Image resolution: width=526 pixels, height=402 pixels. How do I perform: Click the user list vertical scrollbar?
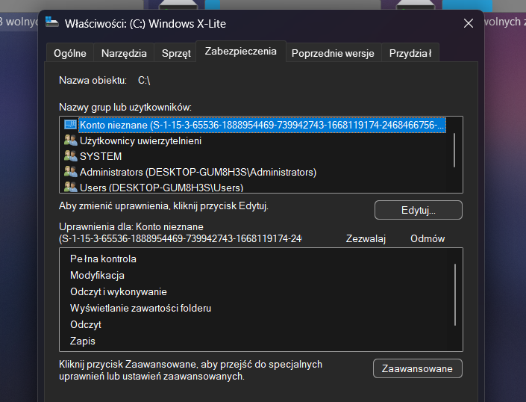tap(454, 149)
